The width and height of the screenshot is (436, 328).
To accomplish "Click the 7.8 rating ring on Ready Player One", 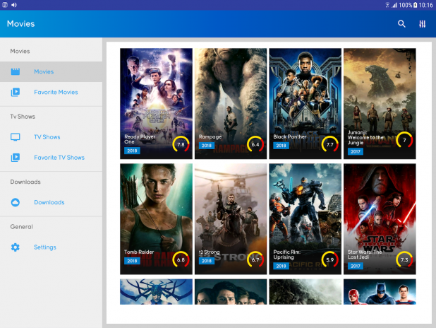I will [x=181, y=144].
